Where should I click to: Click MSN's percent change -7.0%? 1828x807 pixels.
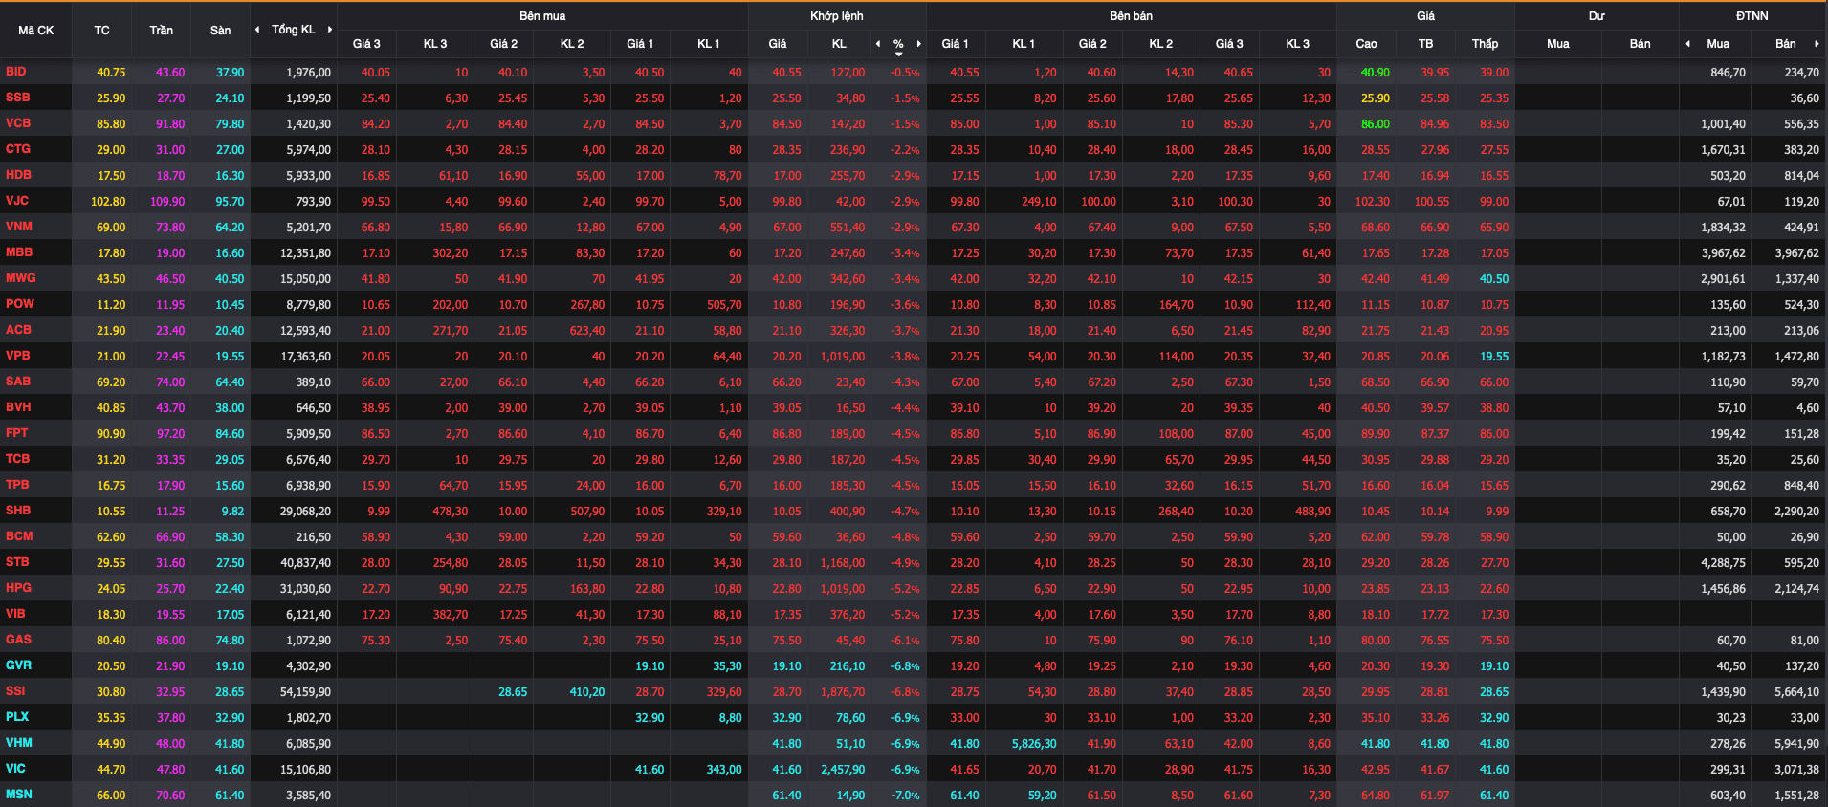[x=904, y=796]
